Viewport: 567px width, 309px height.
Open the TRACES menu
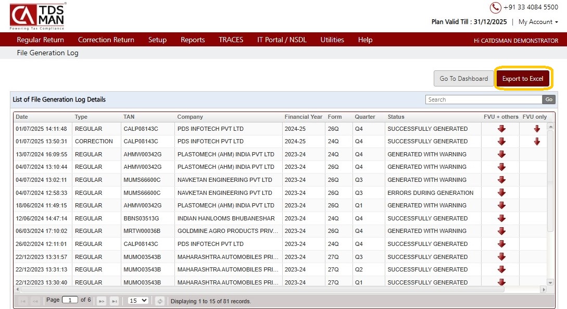click(x=231, y=40)
